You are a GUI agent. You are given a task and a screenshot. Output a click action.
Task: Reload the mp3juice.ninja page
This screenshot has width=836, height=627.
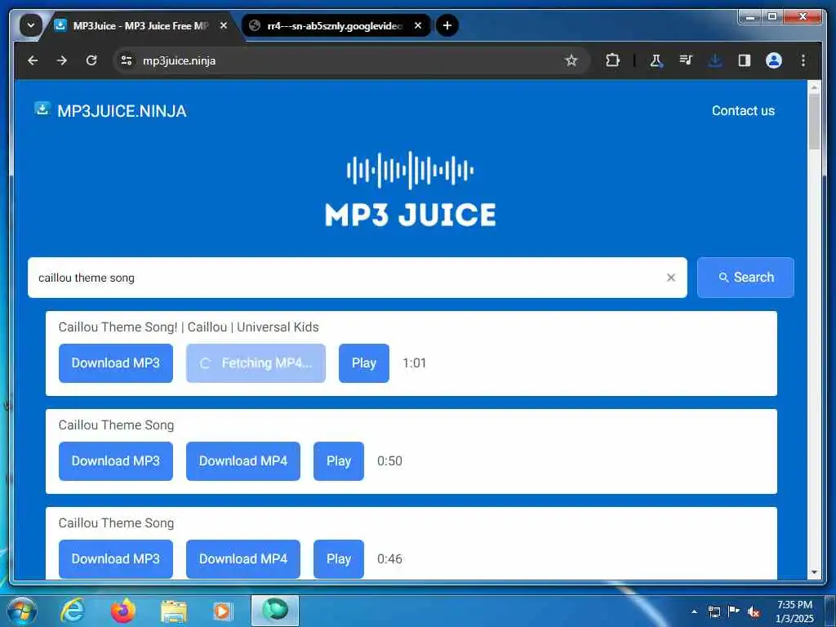point(91,60)
